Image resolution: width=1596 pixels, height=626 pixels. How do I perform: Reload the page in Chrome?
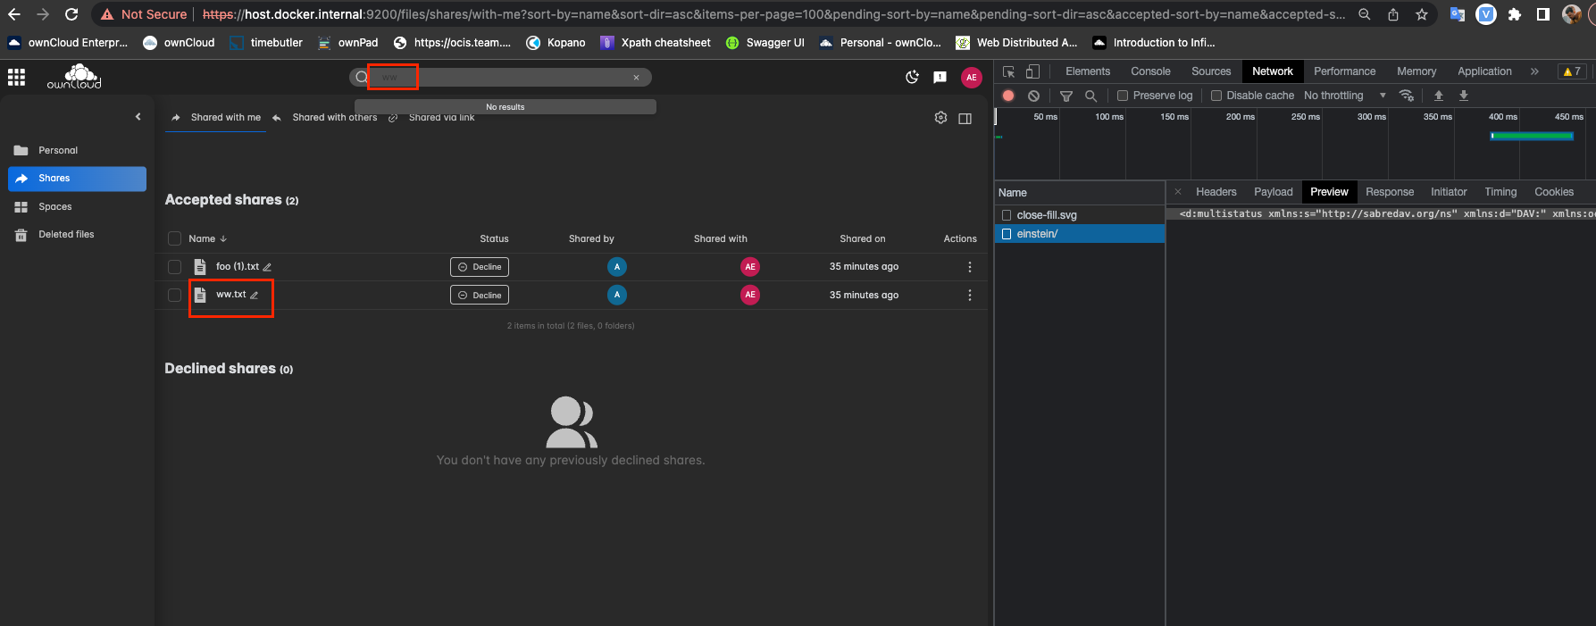click(x=71, y=14)
